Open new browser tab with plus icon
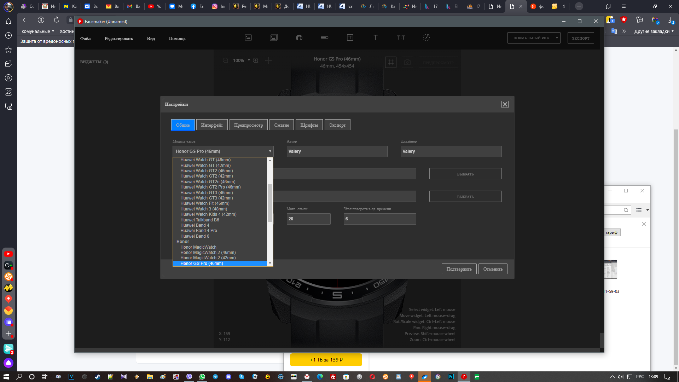Screen dimensions: 679x382 [579, 6]
